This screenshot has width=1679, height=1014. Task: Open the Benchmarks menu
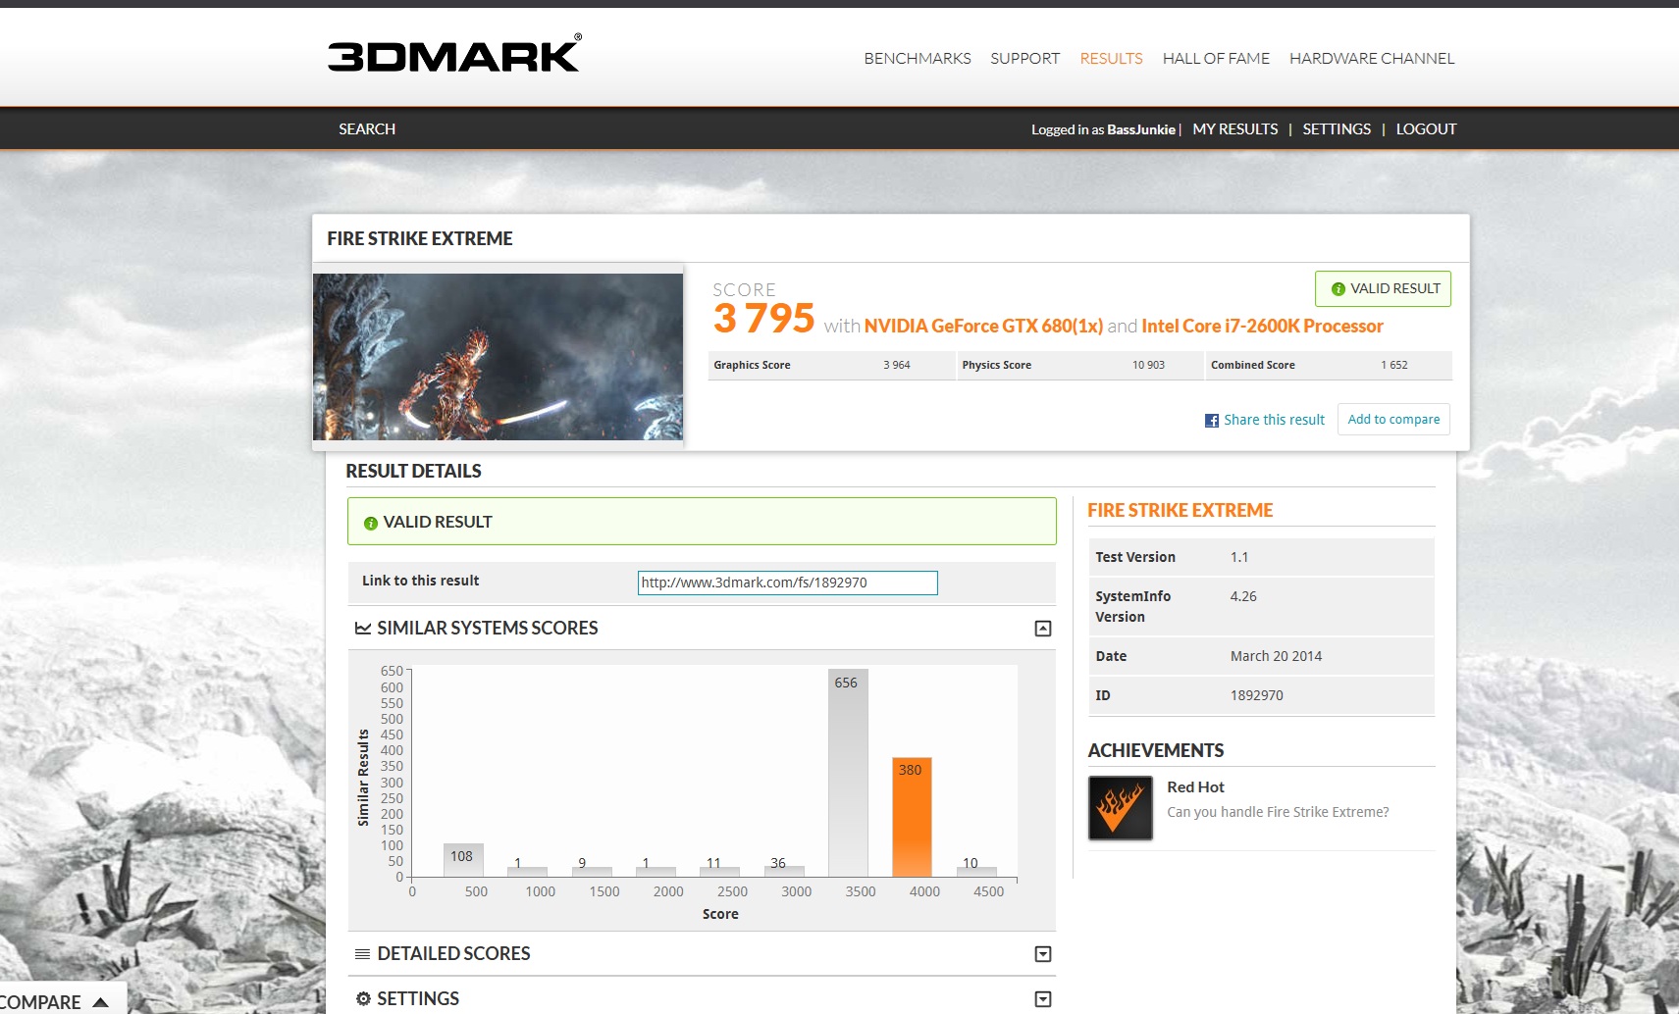(x=918, y=59)
